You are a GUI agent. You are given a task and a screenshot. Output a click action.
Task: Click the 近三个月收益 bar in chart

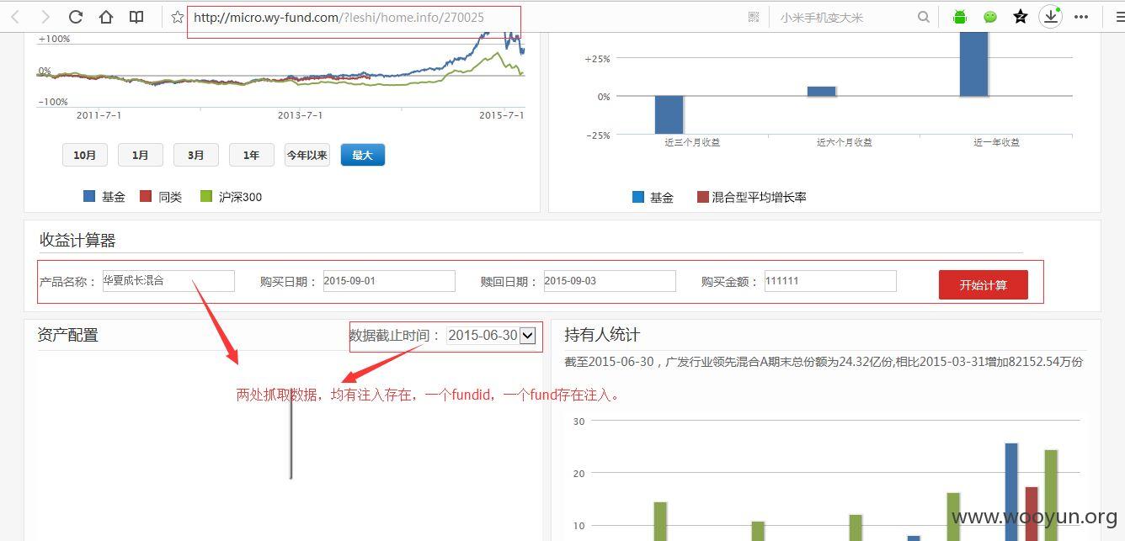click(669, 114)
